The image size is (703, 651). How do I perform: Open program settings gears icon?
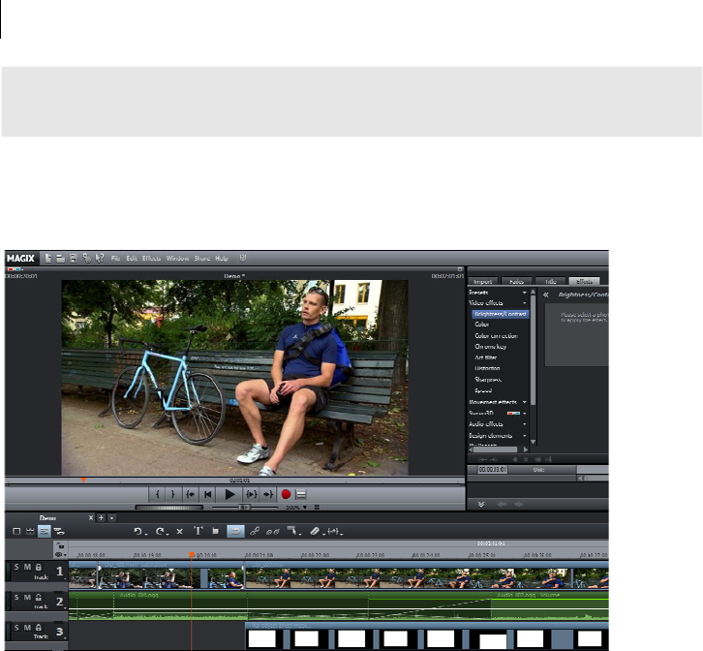86,259
